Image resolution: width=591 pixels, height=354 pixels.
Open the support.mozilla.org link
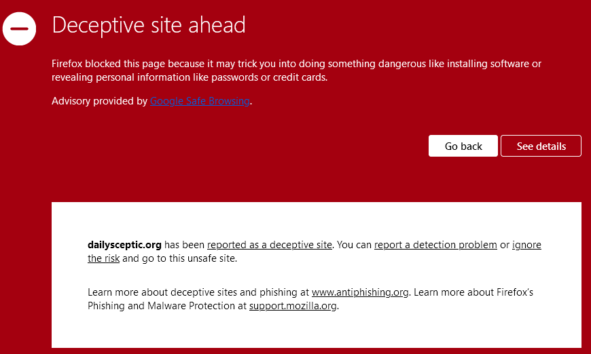[x=293, y=306]
